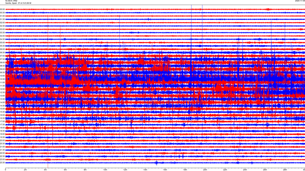Select the 21:00 time row label
Image resolution: width=305 pixels, height=171 pixels.
coord(2,147)
